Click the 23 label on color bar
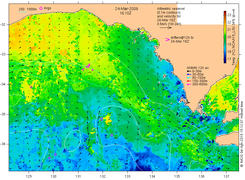Viewport: 245px width, 180px height. [x=229, y=15]
